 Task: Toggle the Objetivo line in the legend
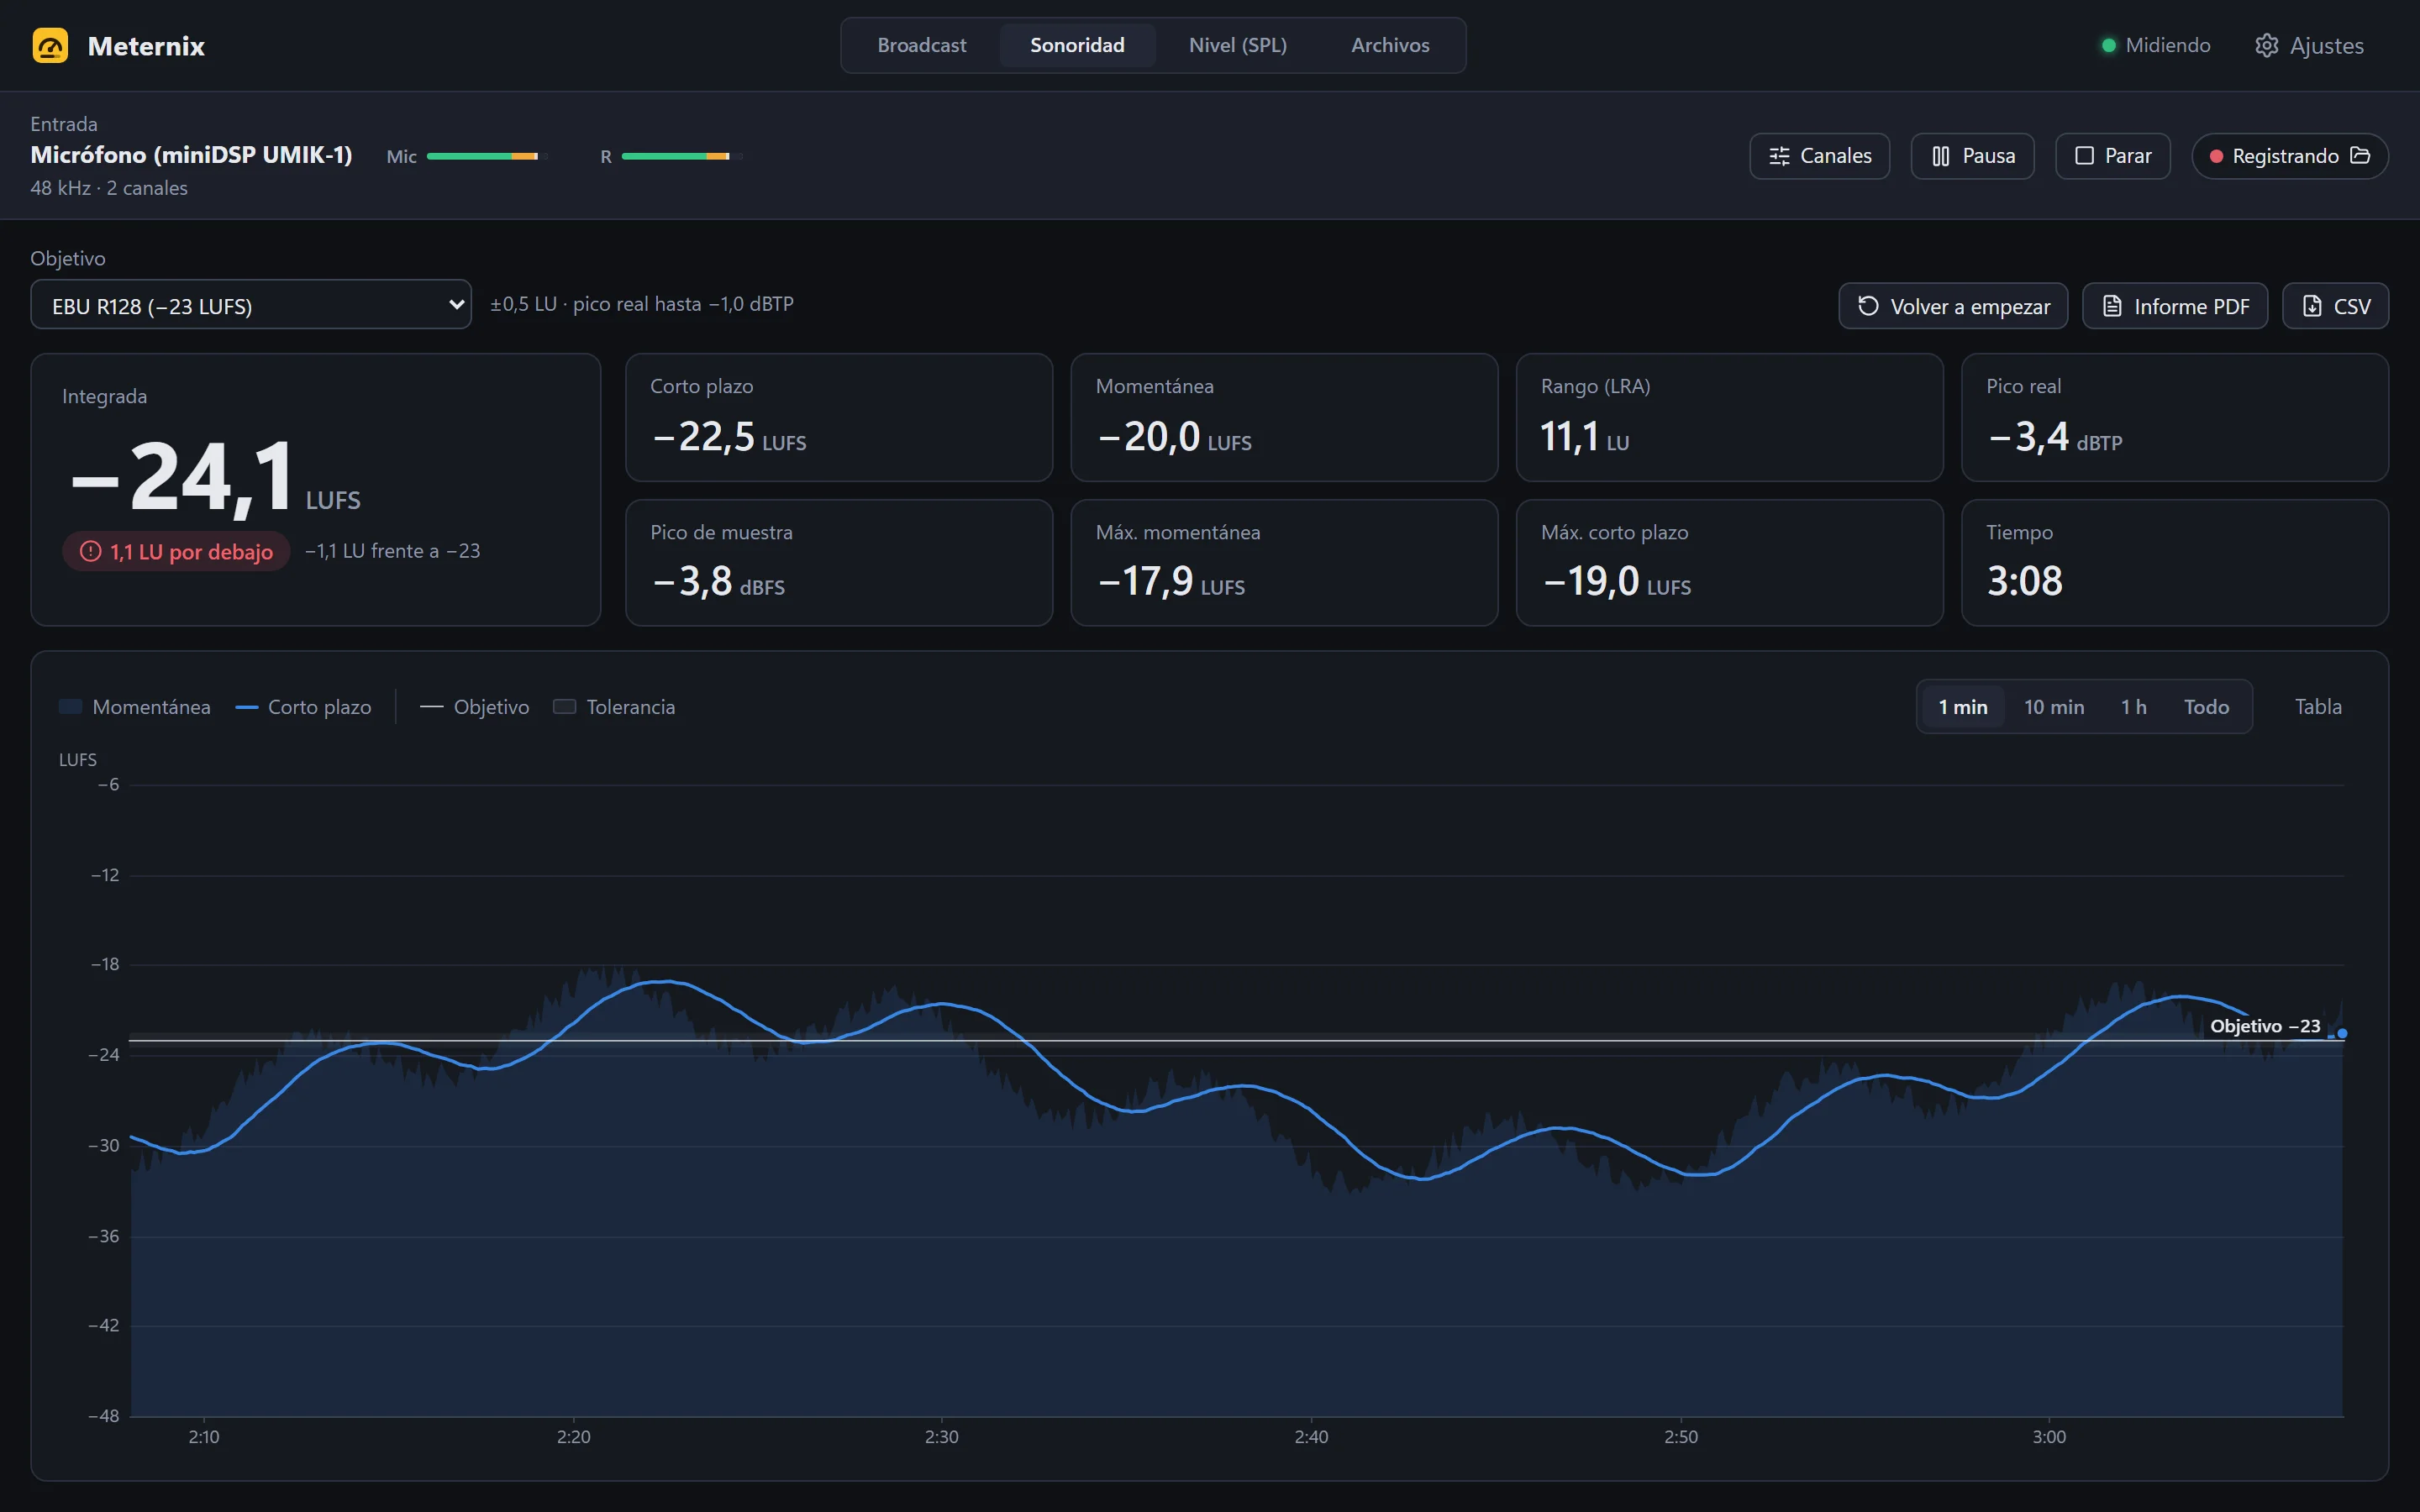click(x=474, y=707)
